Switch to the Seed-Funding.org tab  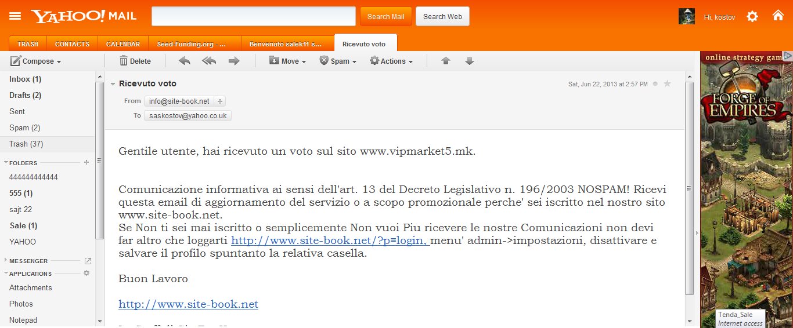click(x=195, y=44)
